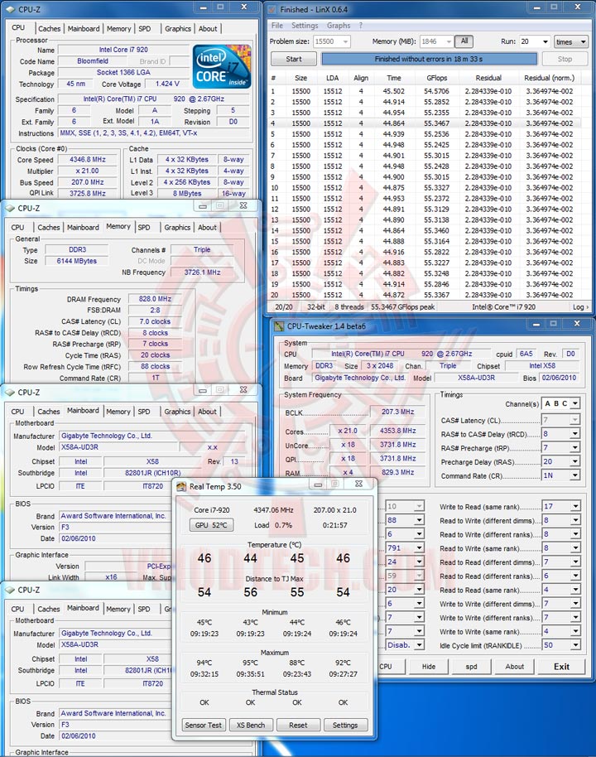
Task: Click the Intel Core i7 logo in CPU-Z
Action: click(222, 66)
